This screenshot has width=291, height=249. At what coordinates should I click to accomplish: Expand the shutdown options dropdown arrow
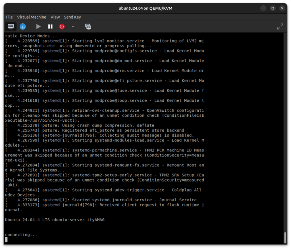click(x=73, y=27)
